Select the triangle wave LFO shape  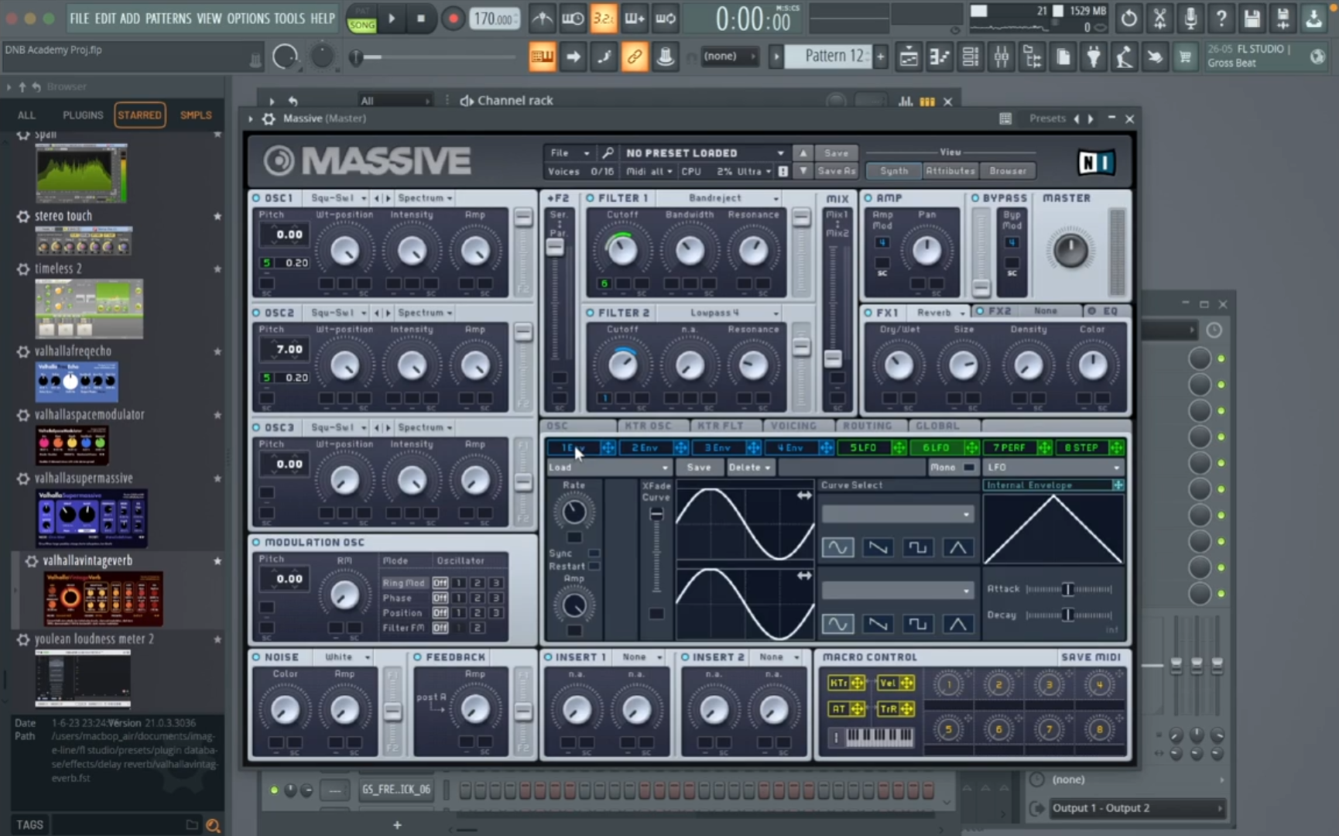pyautogui.click(x=957, y=547)
